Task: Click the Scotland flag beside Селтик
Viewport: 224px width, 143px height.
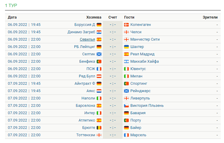Action: pyautogui.click(x=99, y=54)
